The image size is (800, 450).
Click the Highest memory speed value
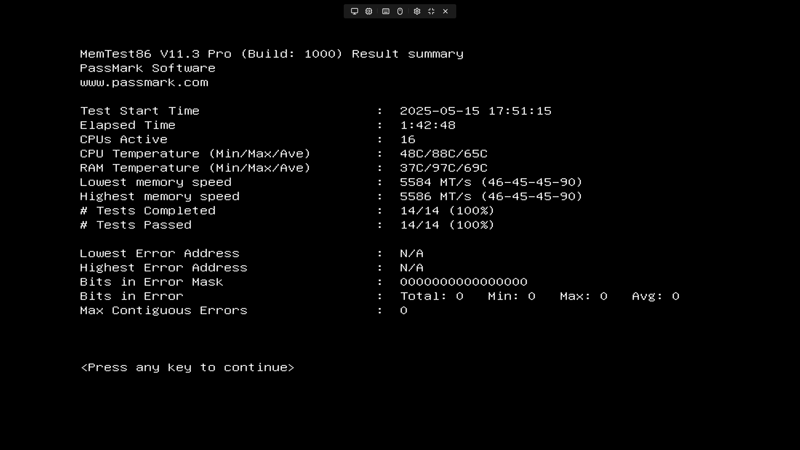coord(491,196)
